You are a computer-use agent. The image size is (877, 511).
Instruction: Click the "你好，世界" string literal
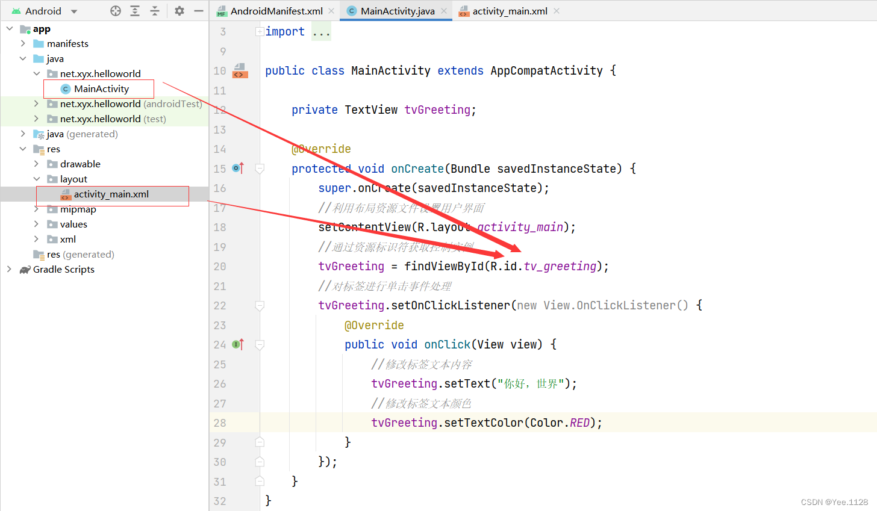point(531,383)
